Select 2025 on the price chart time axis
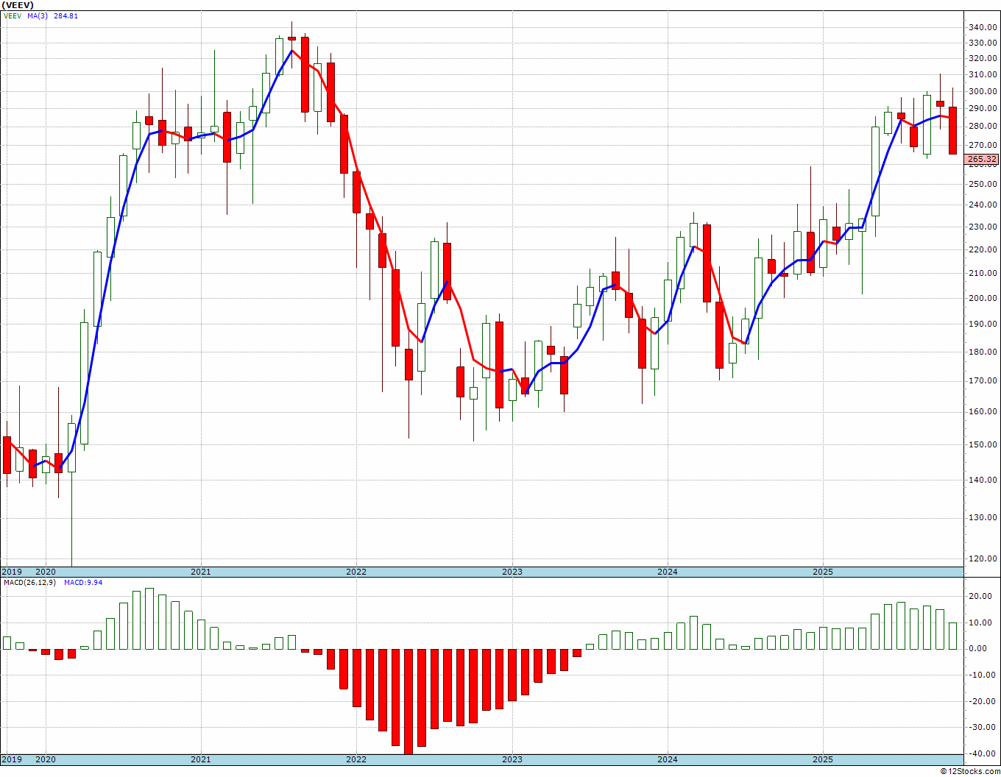 823,572
